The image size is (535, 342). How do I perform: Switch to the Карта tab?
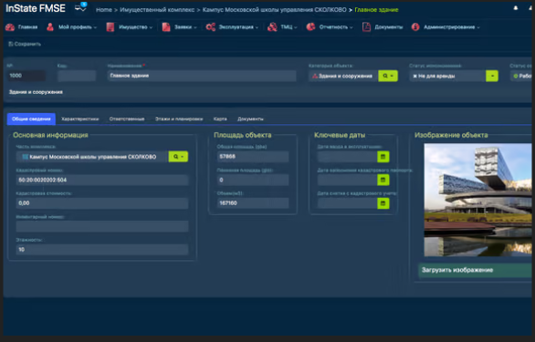pyautogui.click(x=220, y=119)
